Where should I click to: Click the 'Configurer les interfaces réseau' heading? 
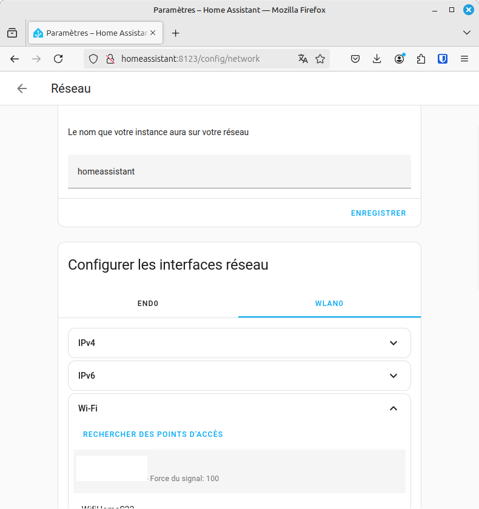(168, 265)
